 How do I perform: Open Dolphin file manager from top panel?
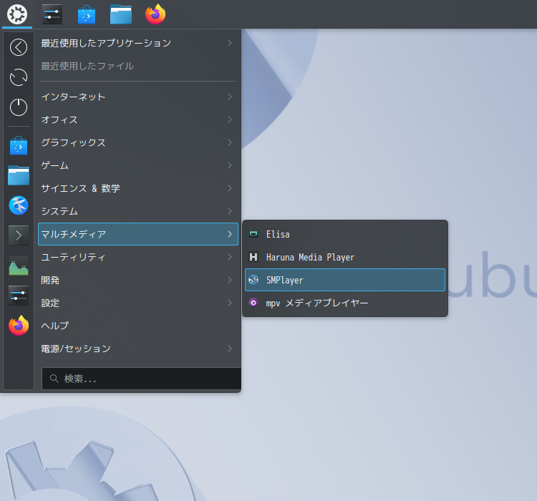point(121,15)
